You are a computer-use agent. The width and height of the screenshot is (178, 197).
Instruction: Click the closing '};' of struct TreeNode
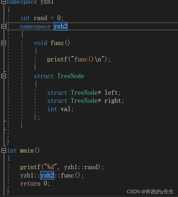(x=37, y=117)
